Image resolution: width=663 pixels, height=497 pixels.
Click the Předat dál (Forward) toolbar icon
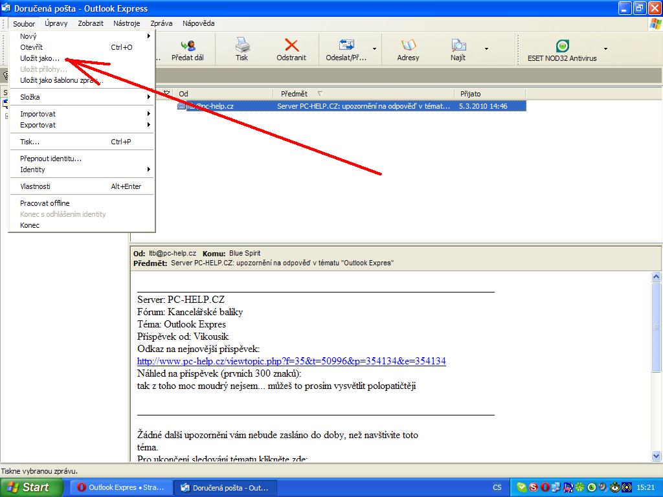click(x=188, y=45)
